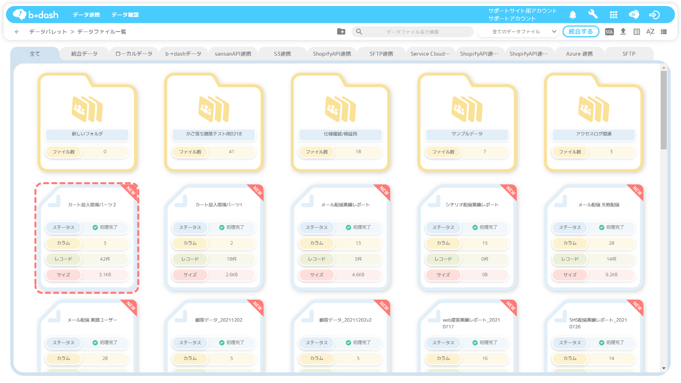681x383 pixels.
Task: Switch to the sansanAPI連携 tab
Action: (x=233, y=54)
